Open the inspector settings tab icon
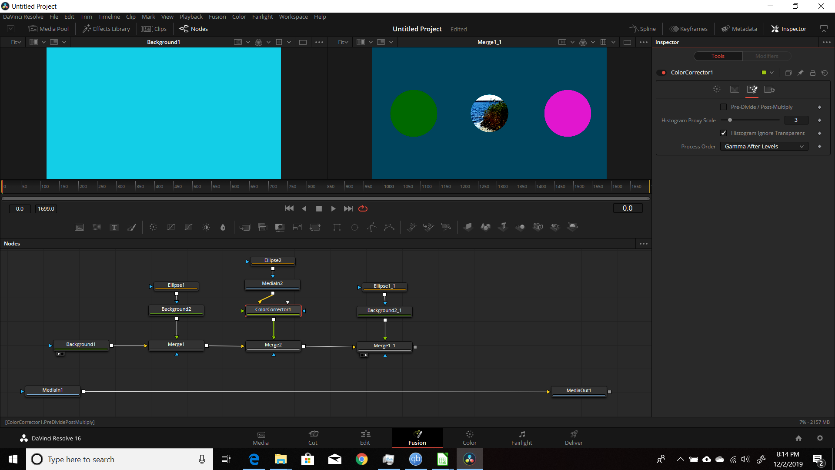 pos(769,89)
